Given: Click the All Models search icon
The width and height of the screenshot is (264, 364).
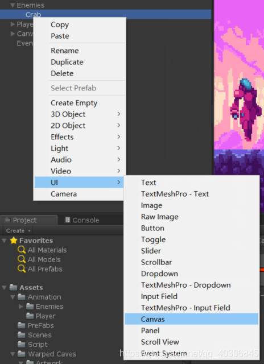Looking at the screenshot, I should coord(22,259).
